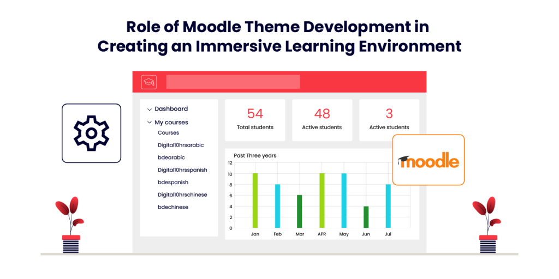Image resolution: width=559 pixels, height=279 pixels.
Task: Click the 3 Active students card
Action: (x=389, y=120)
